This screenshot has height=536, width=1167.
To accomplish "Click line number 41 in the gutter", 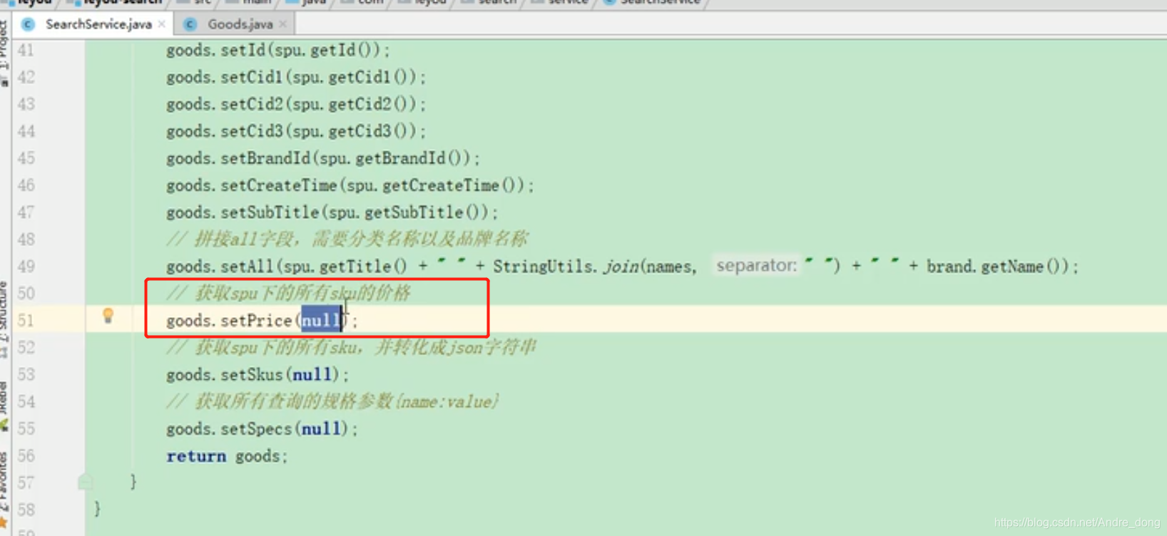I will tap(26, 51).
